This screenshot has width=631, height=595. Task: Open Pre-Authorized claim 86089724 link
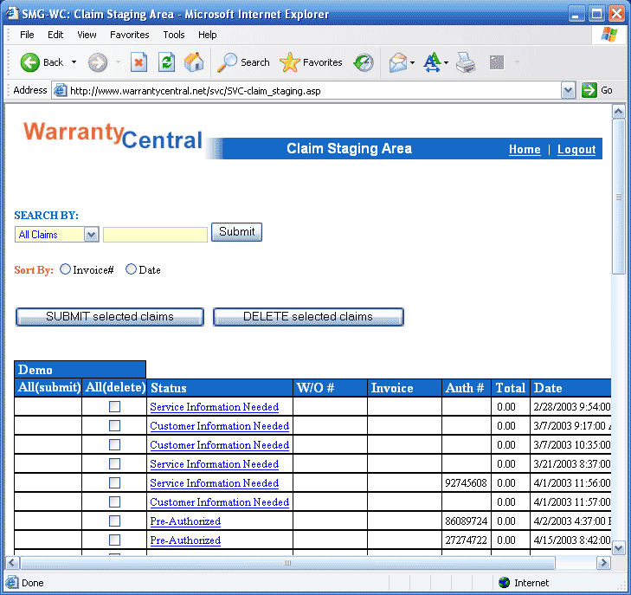[185, 521]
